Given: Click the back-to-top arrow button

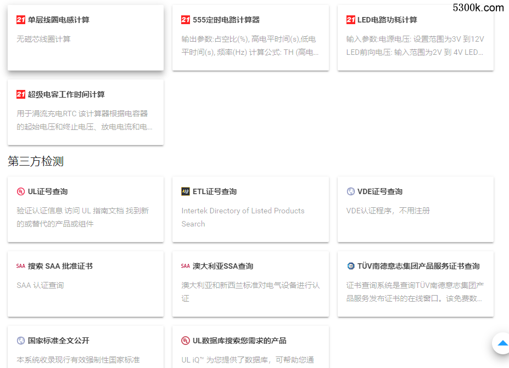Looking at the screenshot, I should pos(502,343).
